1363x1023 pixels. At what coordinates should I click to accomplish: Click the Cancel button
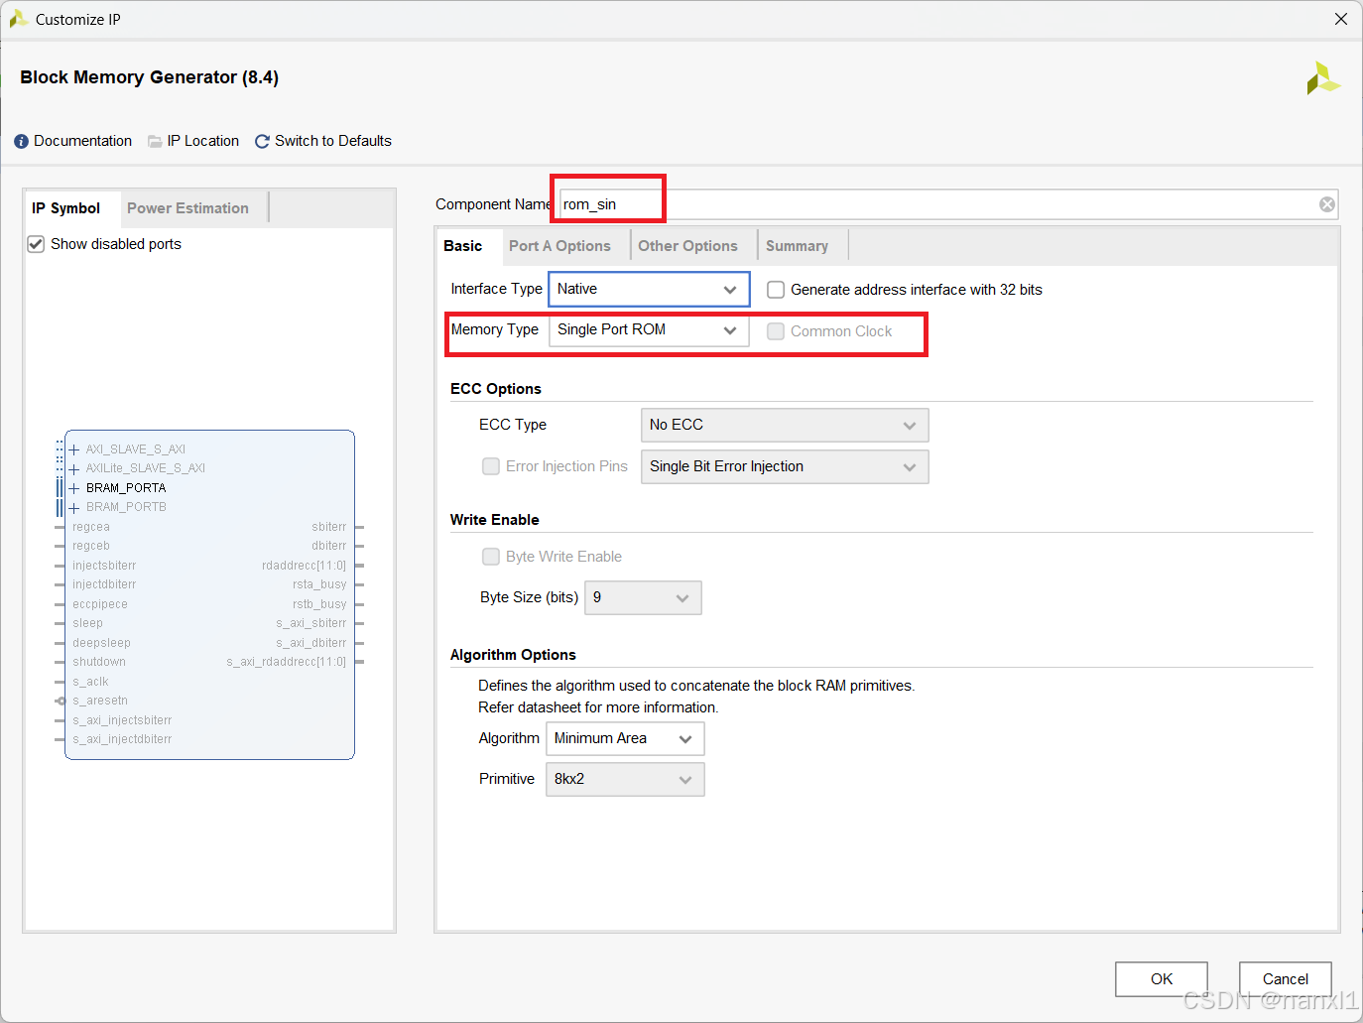(1286, 979)
